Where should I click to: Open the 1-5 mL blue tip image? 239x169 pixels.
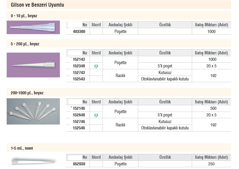pos(33,161)
